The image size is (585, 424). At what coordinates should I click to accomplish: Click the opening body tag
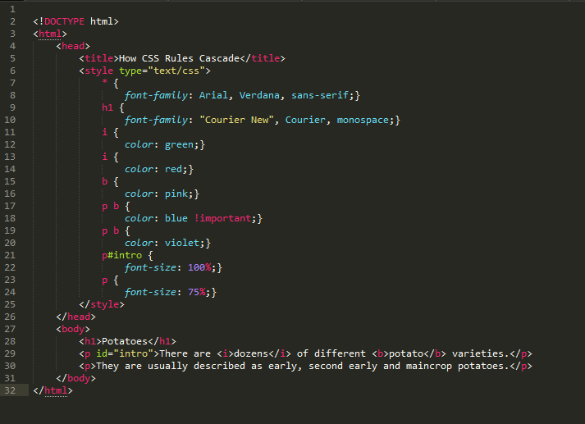click(73, 330)
